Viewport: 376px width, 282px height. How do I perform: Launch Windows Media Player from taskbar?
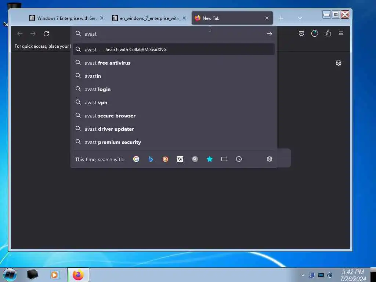pyautogui.click(x=54, y=275)
